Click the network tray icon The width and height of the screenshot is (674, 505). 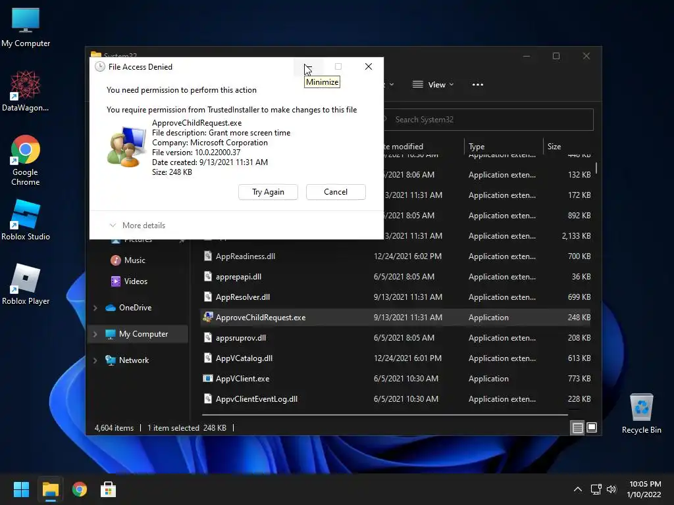point(596,489)
